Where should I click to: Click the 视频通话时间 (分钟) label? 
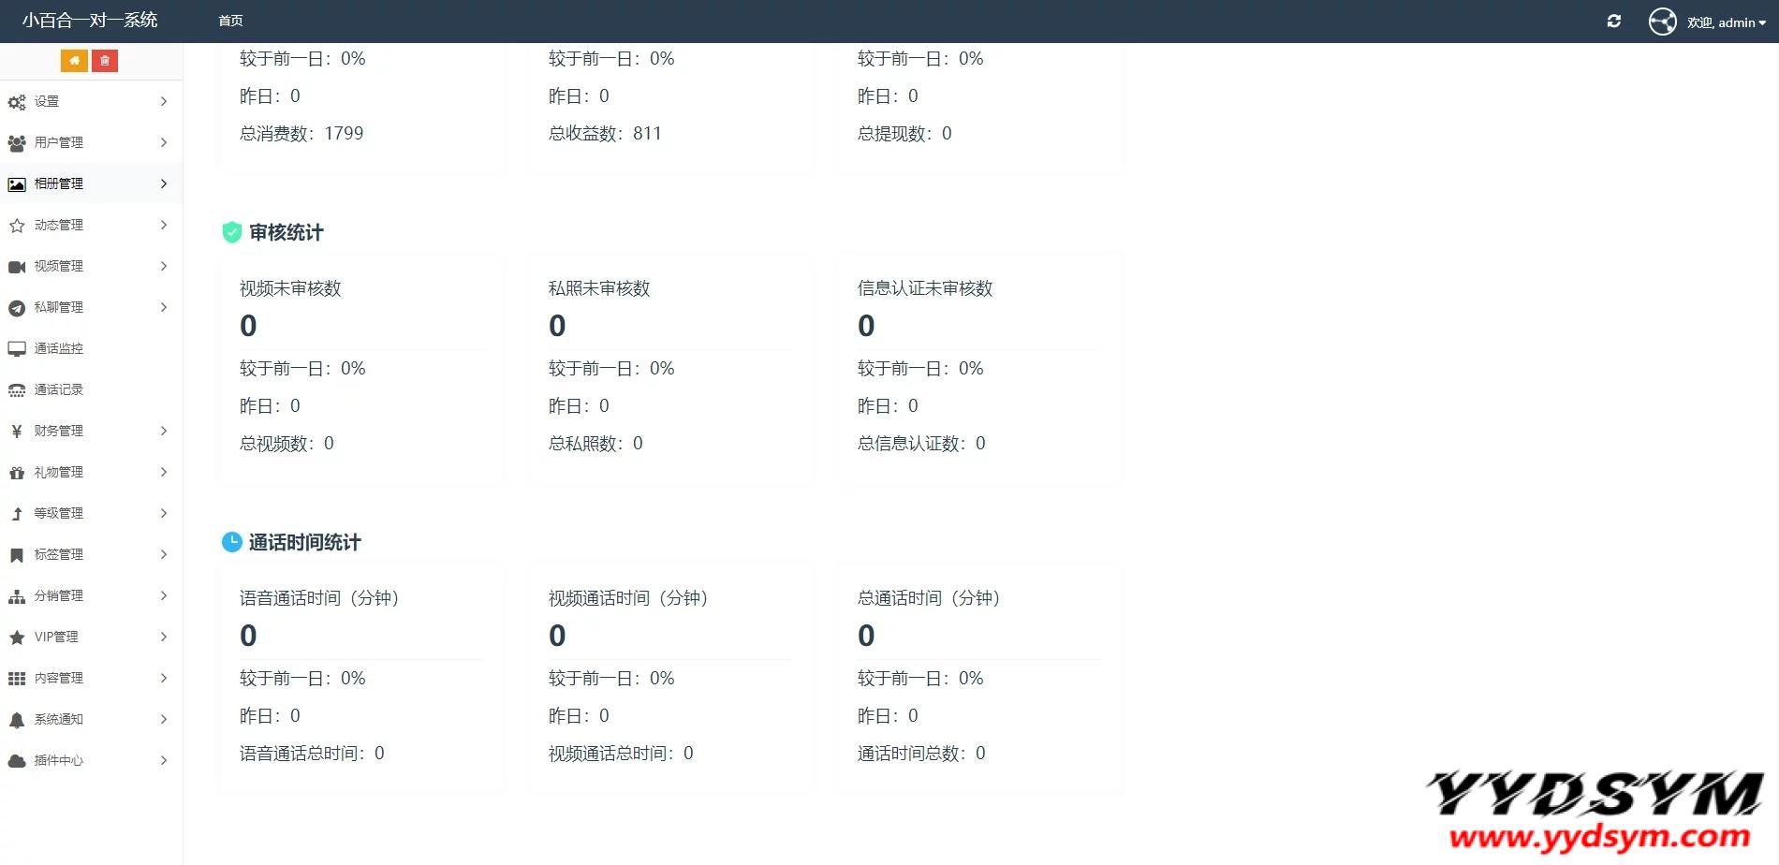click(x=628, y=598)
